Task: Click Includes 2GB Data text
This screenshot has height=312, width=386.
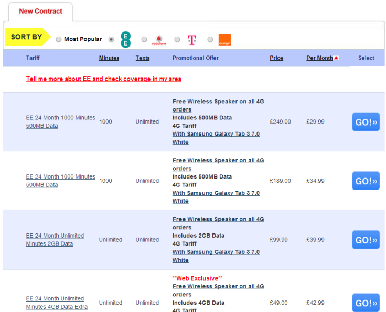Action: (198, 236)
